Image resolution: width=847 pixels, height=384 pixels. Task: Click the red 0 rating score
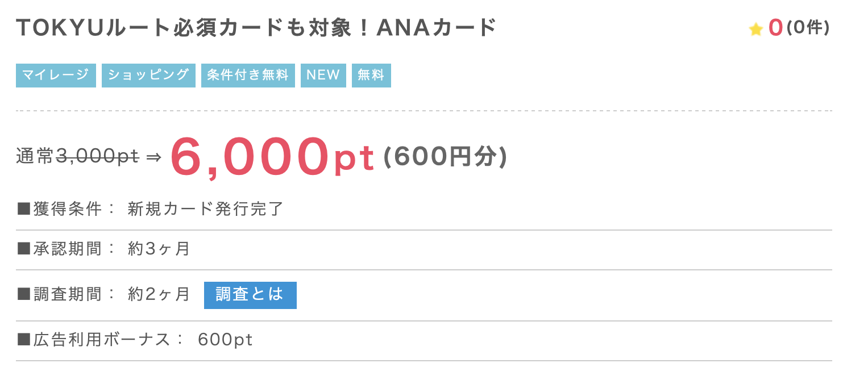pos(775,28)
